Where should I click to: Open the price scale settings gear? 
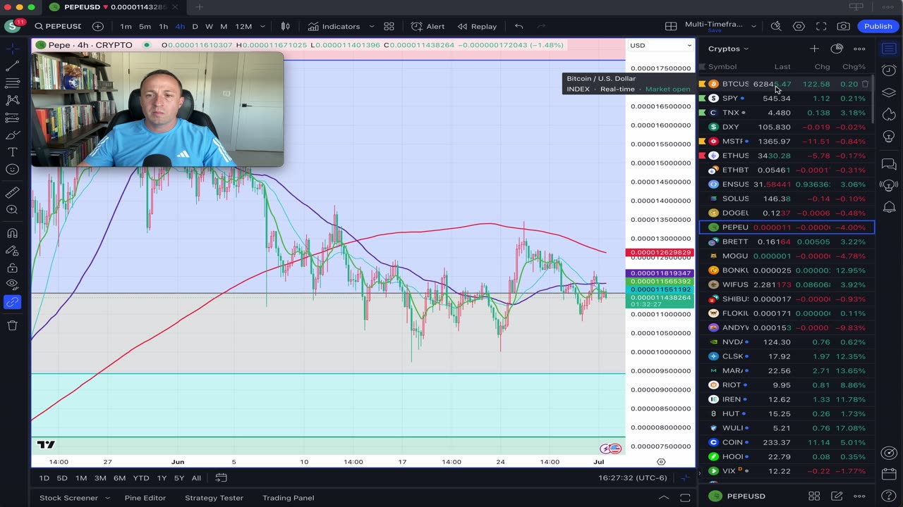pos(661,462)
